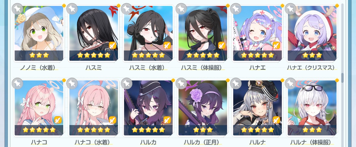Click the pin icon on ハルカ（正月）card
The image size is (356, 147).
click(x=181, y=84)
